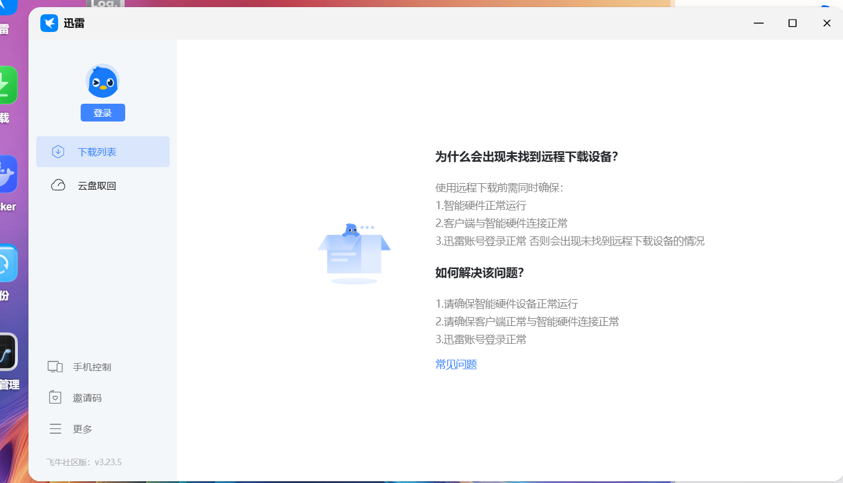
Task: Open the blue backup app icon on desktop
Action: pos(7,263)
